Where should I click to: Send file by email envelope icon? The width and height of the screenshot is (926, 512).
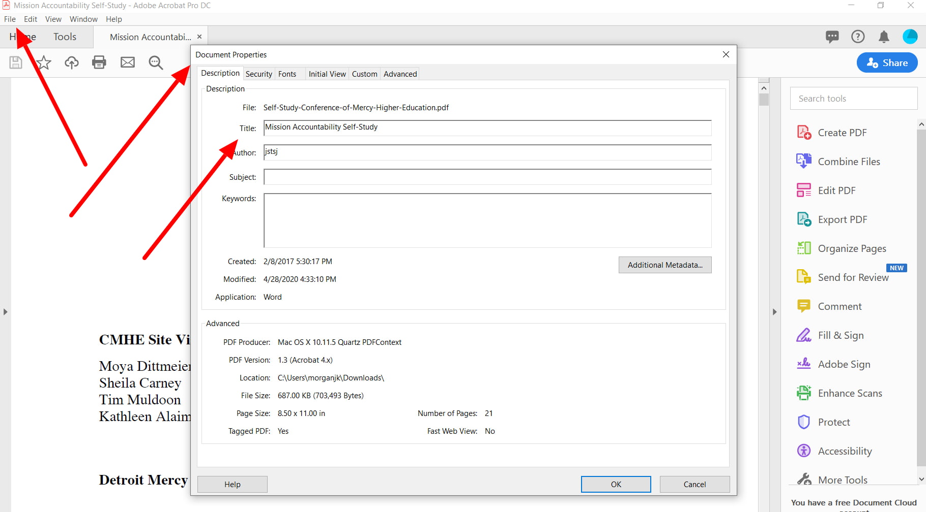[x=128, y=62]
